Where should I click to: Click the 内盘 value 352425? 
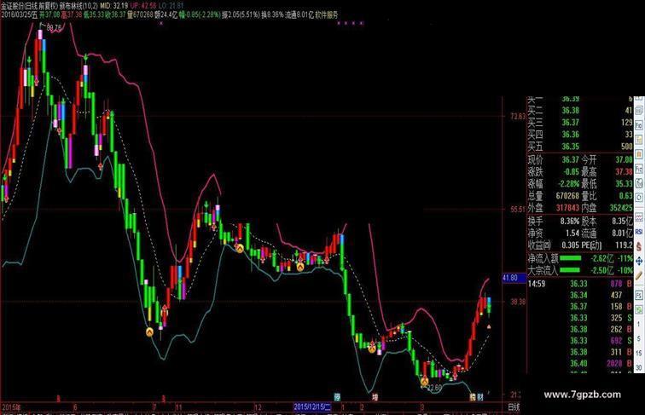(621, 208)
